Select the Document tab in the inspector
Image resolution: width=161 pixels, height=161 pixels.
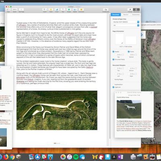[116, 14]
